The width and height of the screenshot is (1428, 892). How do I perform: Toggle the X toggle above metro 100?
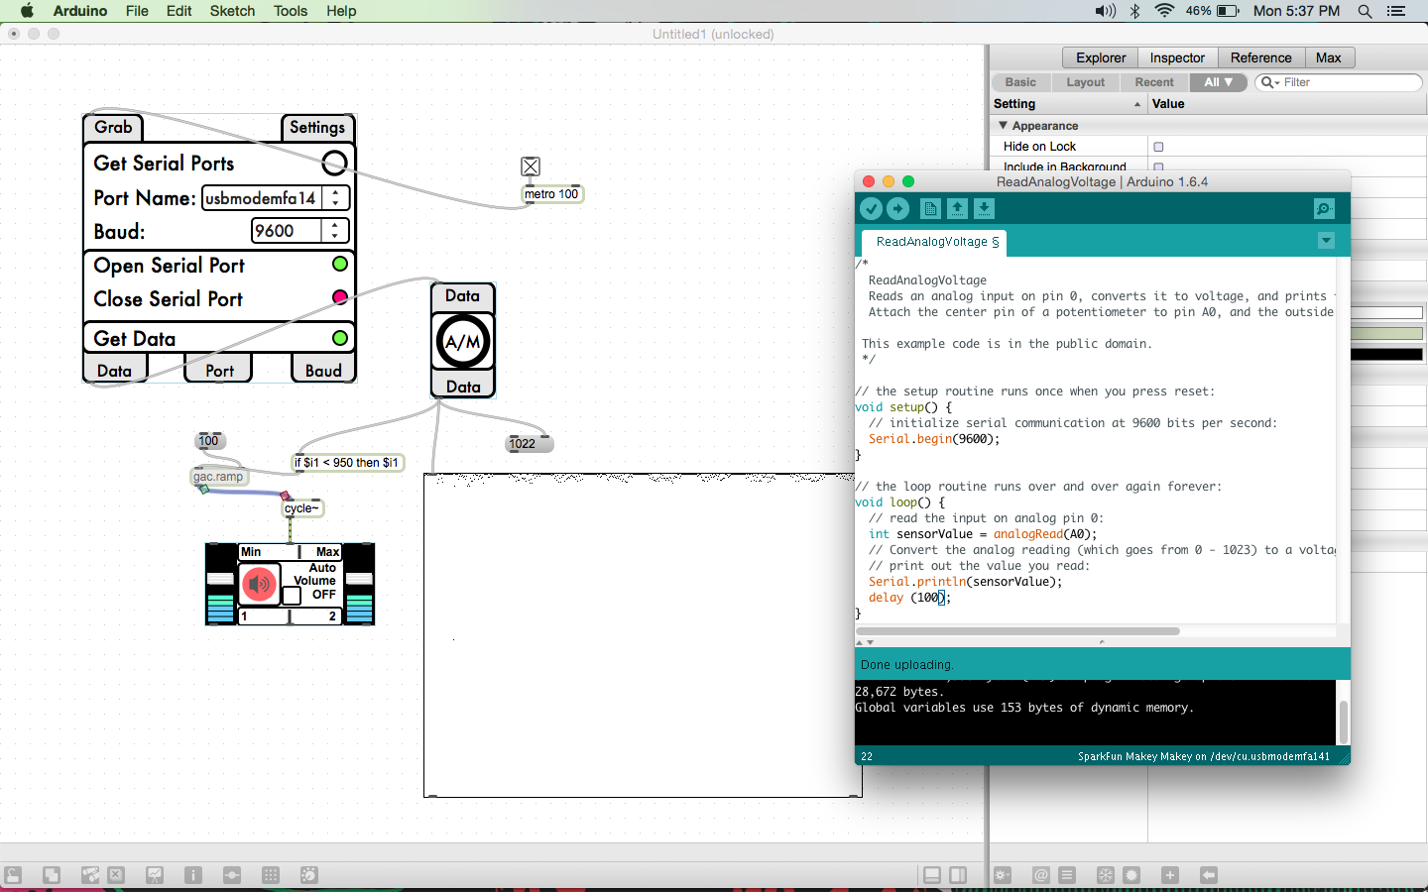[x=531, y=167]
